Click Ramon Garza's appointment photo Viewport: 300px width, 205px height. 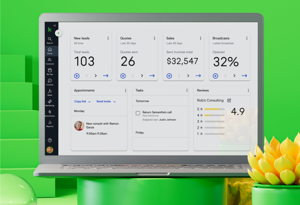coord(79,126)
